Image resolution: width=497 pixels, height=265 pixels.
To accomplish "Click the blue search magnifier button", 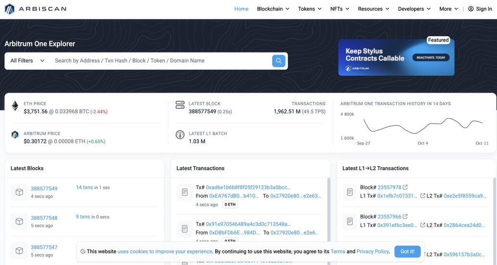I will (278, 61).
